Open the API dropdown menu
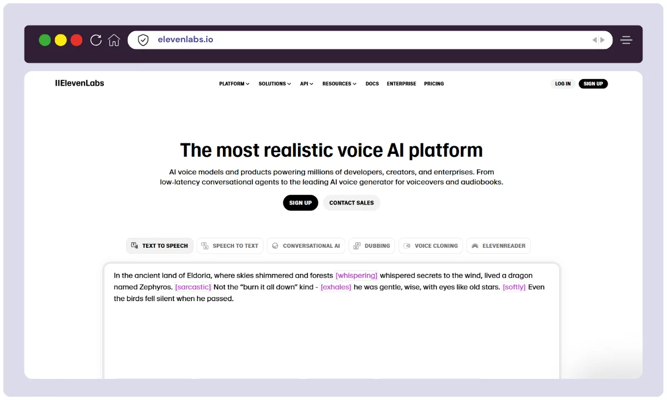 [306, 84]
